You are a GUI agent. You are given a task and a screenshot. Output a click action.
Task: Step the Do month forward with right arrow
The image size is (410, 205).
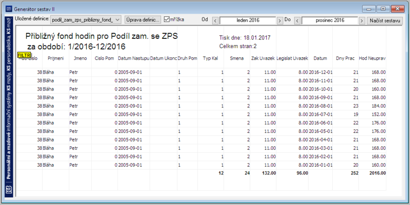(x=362, y=20)
